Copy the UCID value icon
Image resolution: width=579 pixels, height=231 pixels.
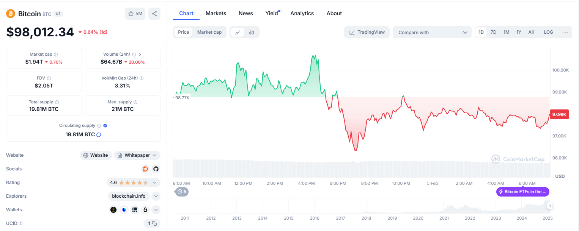[x=154, y=223]
